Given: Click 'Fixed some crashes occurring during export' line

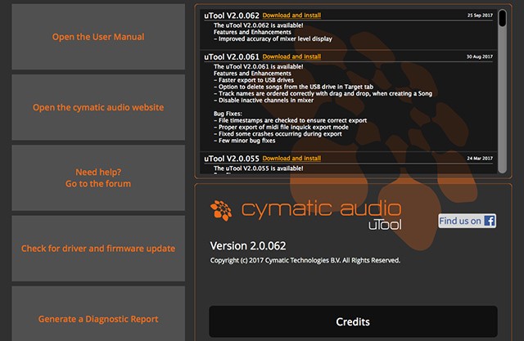Looking at the screenshot, I should point(278,134).
